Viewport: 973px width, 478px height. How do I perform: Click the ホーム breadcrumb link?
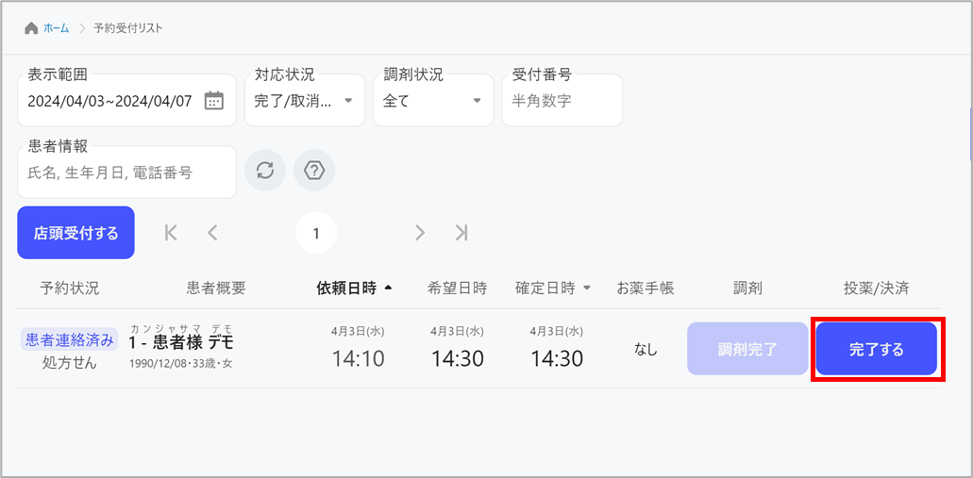coord(57,28)
